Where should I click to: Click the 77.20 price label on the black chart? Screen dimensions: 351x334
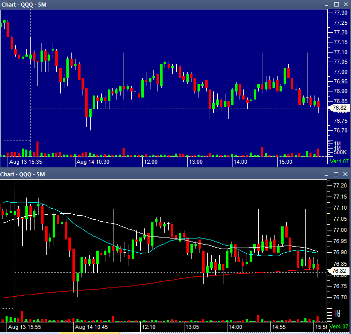click(x=340, y=186)
